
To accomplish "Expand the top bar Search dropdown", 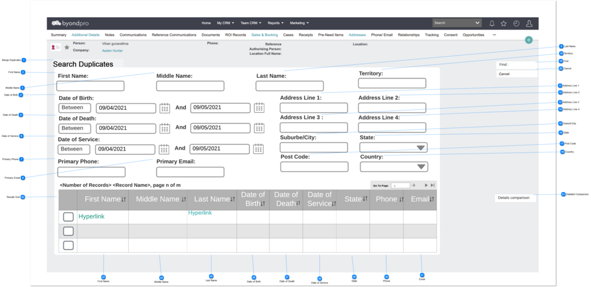I will coord(478,23).
